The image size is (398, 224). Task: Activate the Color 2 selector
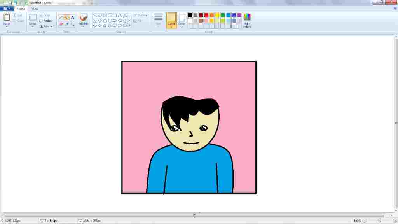182,21
